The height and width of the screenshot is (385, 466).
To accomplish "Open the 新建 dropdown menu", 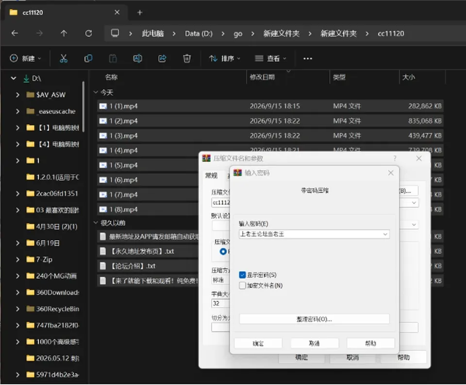I will (x=26, y=59).
